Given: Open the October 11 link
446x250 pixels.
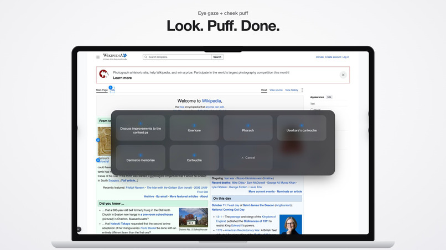Looking at the screenshot, I should pos(219,205).
